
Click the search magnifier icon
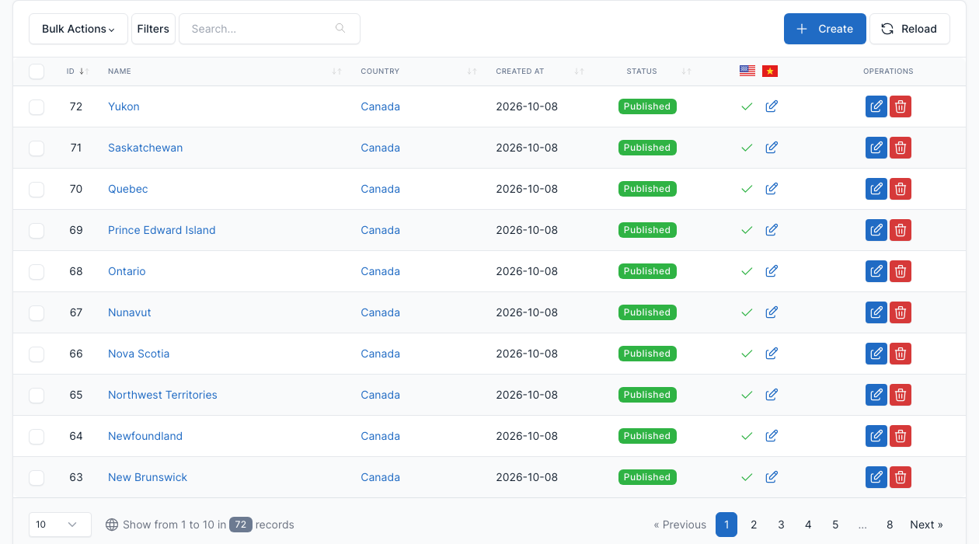pyautogui.click(x=340, y=29)
